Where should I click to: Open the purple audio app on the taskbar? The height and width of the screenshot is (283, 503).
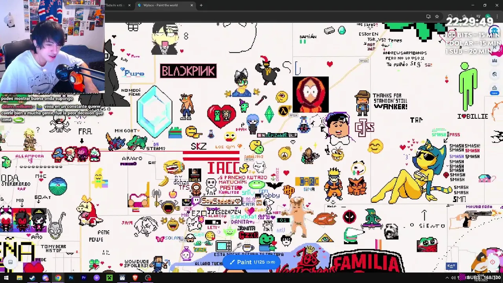(97, 278)
